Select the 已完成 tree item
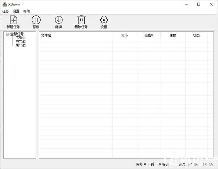This screenshot has width=218, height=169. 20,42
